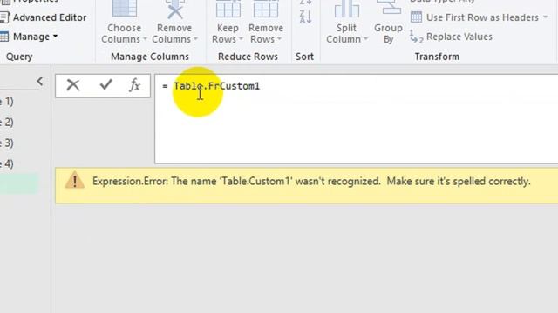The width and height of the screenshot is (558, 313).
Task: Click the Advanced Editor icon
Action: 4,17
